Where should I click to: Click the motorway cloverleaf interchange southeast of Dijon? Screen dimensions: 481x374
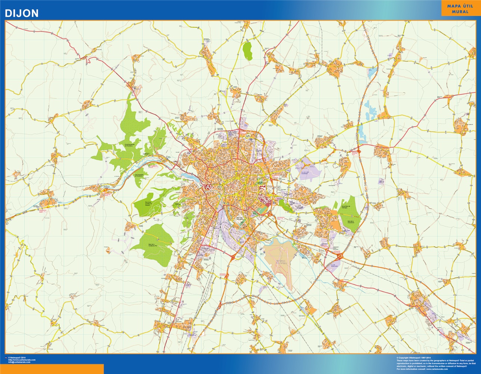340,256
